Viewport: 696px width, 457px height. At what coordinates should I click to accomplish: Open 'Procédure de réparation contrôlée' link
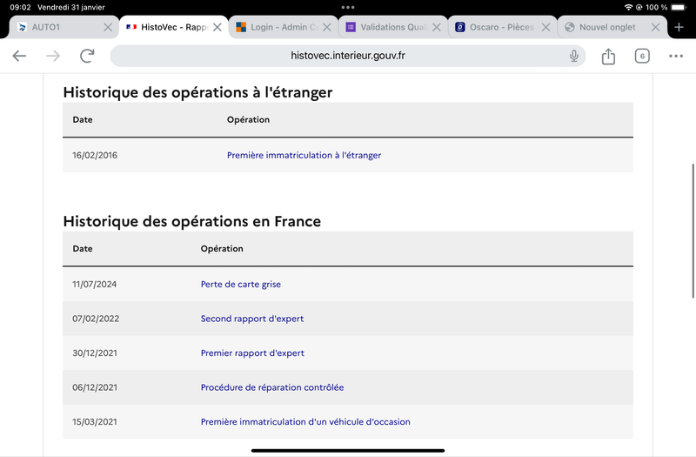coord(272,387)
